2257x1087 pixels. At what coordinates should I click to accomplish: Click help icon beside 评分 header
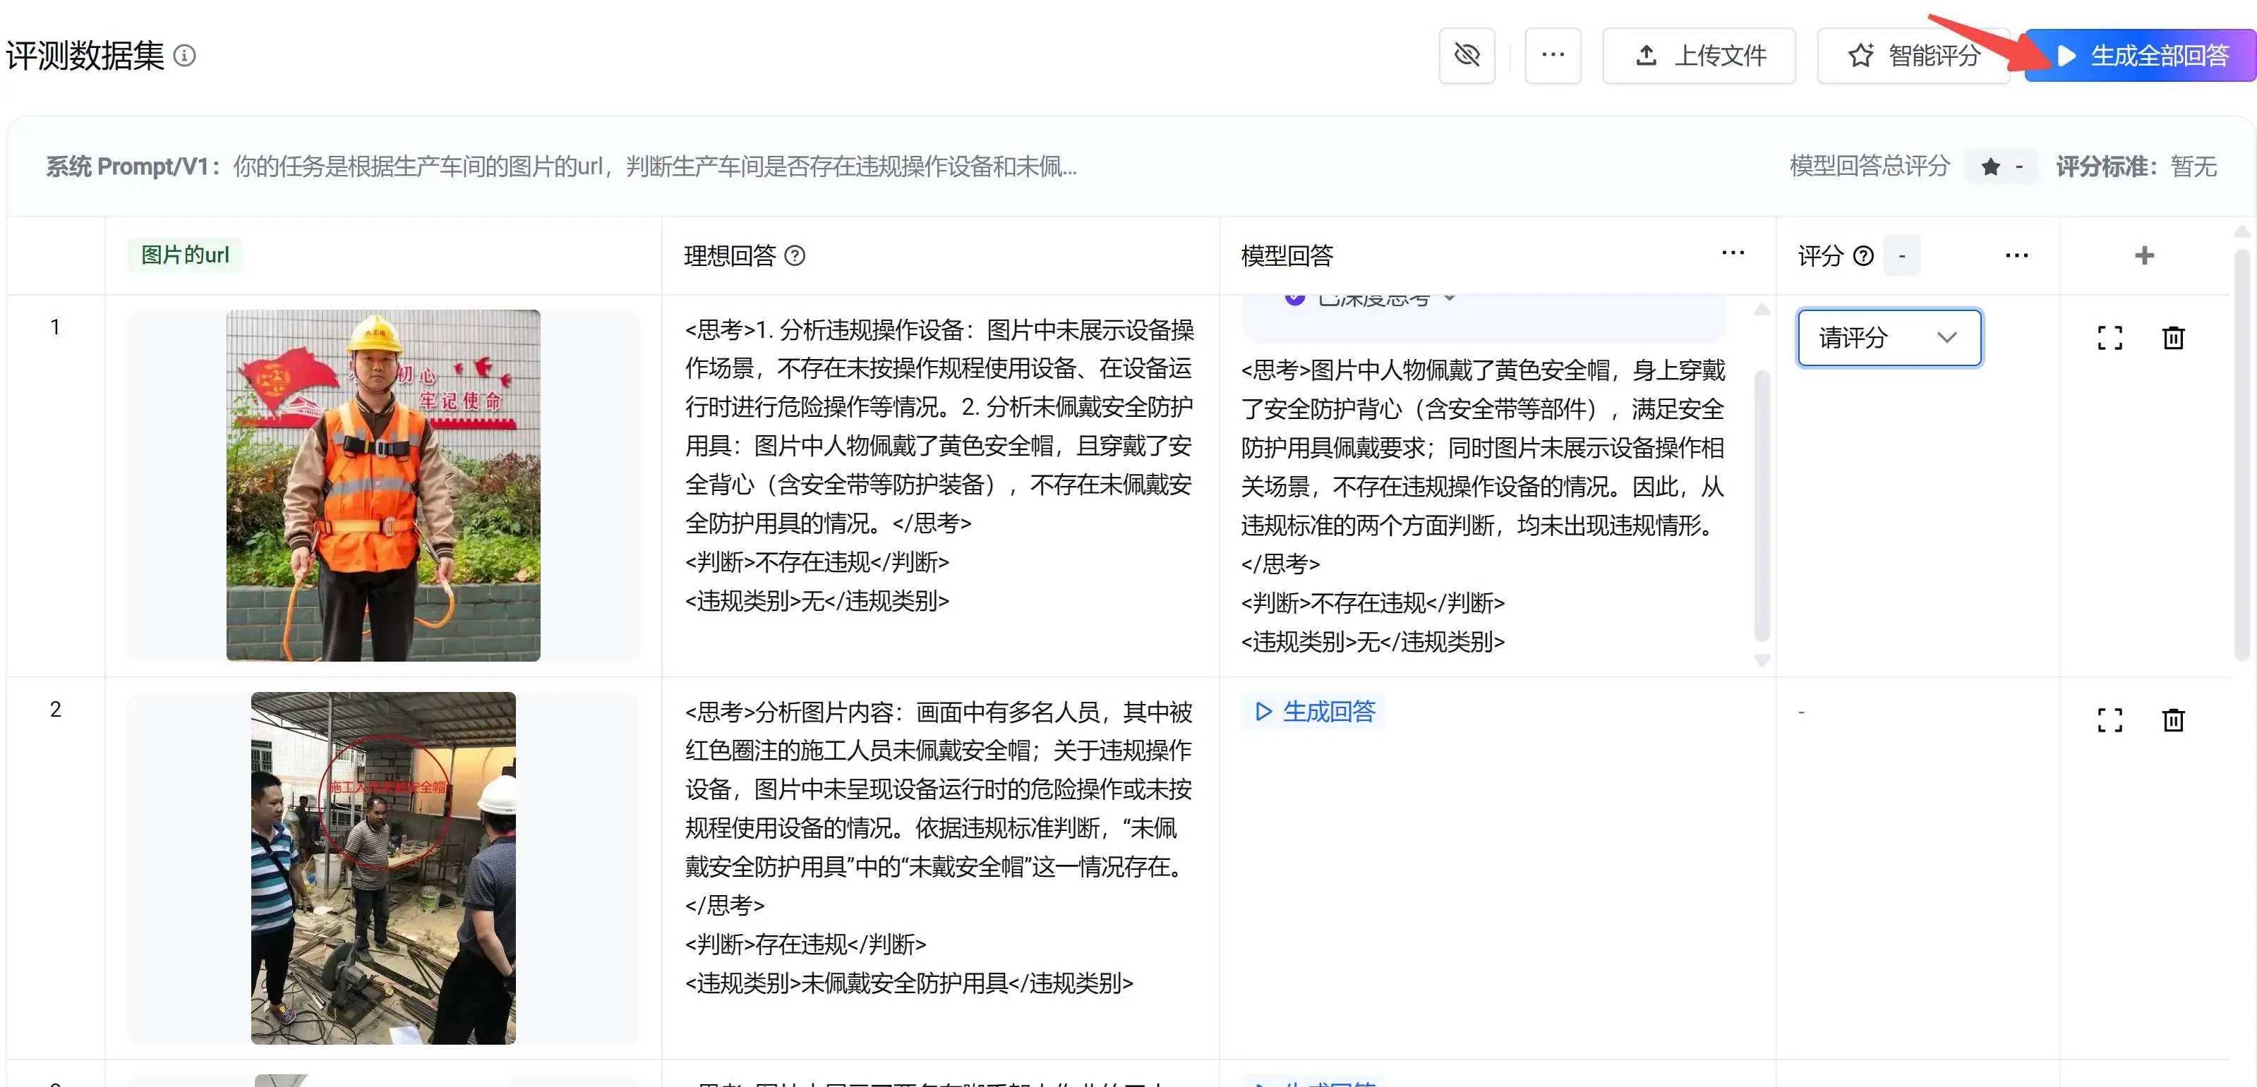(x=1864, y=255)
